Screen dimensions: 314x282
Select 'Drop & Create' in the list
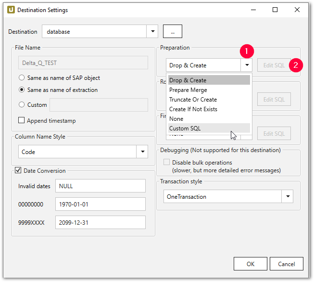209,80
